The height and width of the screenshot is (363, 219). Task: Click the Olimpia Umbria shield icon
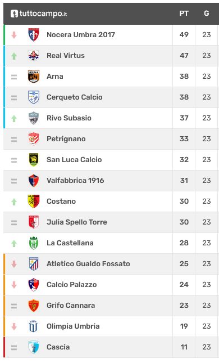(34, 326)
